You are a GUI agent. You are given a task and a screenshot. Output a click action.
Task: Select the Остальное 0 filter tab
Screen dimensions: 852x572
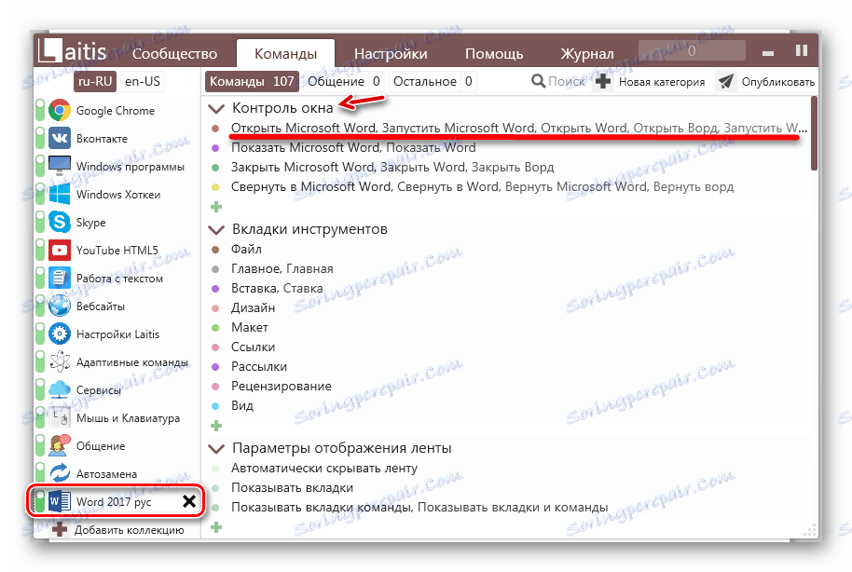coord(433,81)
